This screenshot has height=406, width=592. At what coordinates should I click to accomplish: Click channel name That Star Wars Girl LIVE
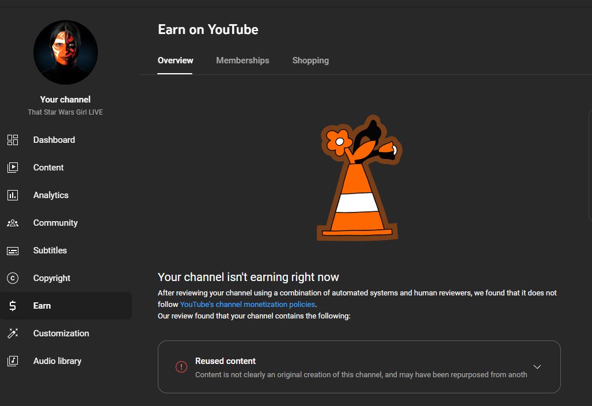click(x=65, y=112)
